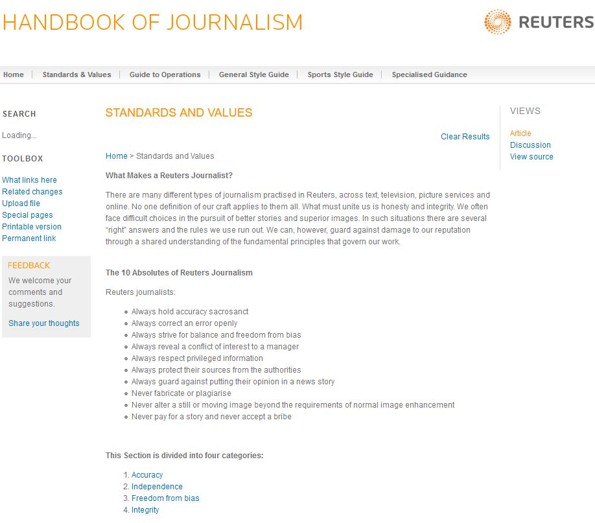Viewport: 595px width, 523px height.
Task: Open the Accuracy category
Action: point(147,475)
